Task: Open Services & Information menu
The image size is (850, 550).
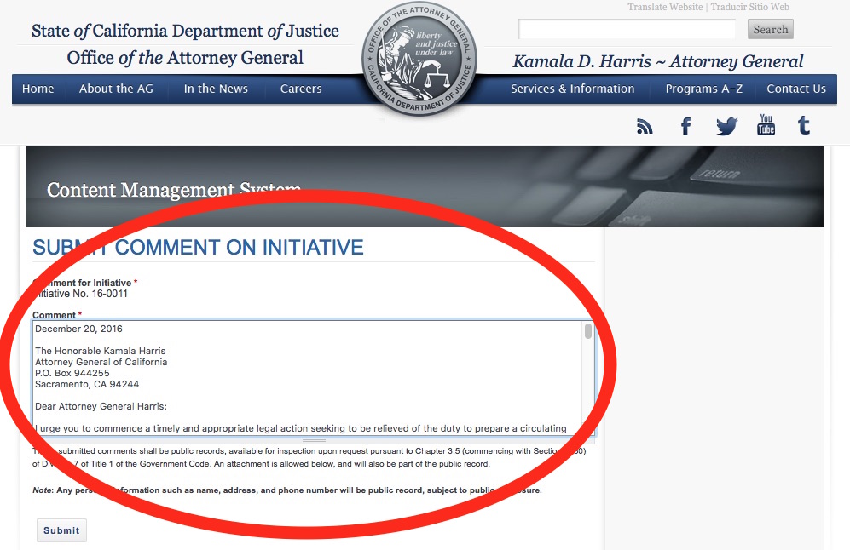Action: click(572, 89)
